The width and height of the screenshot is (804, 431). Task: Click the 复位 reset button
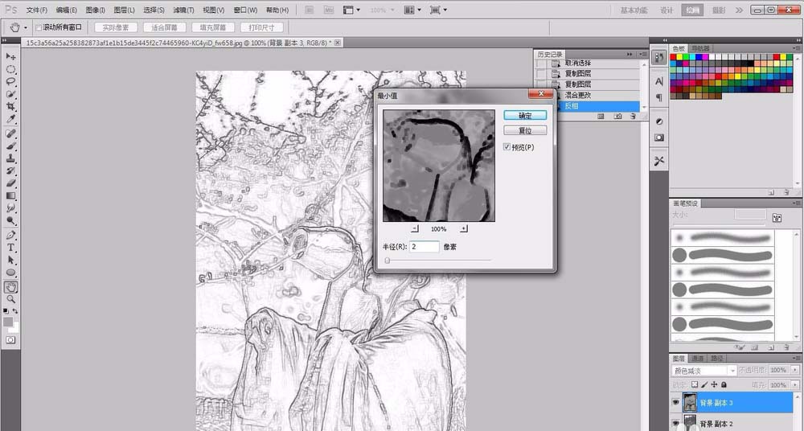pos(525,130)
